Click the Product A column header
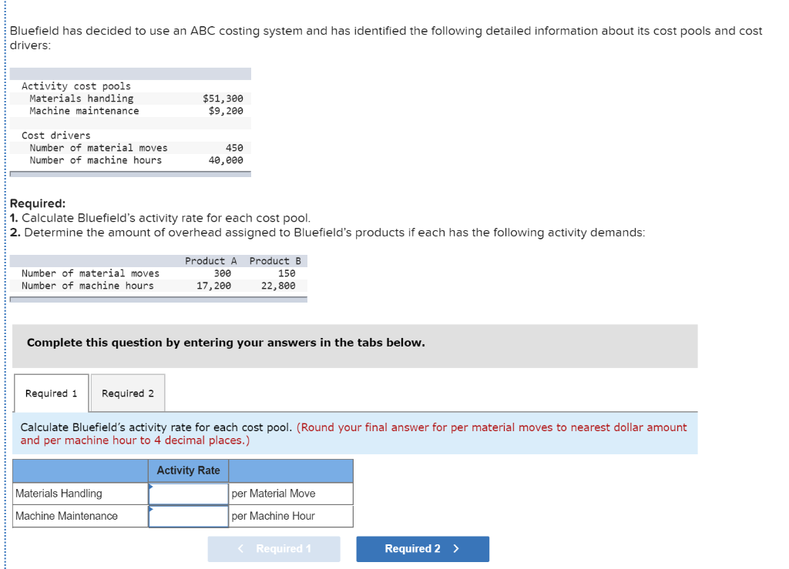This screenshot has height=569, width=789. [x=211, y=260]
